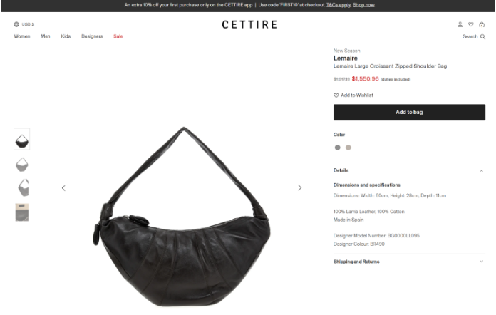Collapse the Details section chevron
The width and height of the screenshot is (496, 315).
point(481,171)
